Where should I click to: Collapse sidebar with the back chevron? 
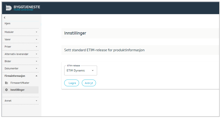point(5,18)
